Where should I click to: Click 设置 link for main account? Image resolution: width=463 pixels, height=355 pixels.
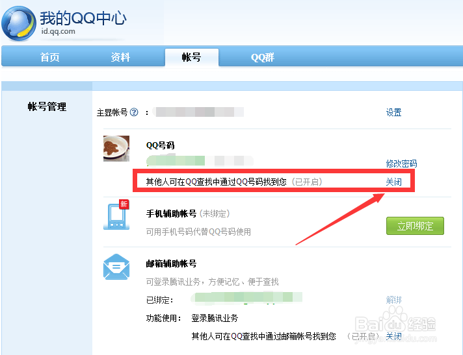(394, 112)
